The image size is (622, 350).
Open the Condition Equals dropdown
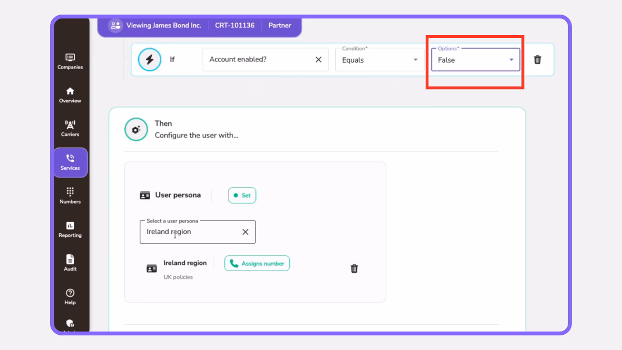pyautogui.click(x=380, y=60)
